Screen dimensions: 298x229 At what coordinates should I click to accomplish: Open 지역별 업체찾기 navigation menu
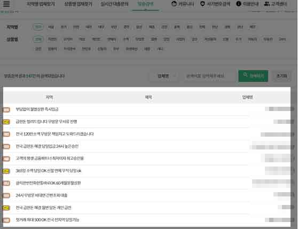[41, 4]
